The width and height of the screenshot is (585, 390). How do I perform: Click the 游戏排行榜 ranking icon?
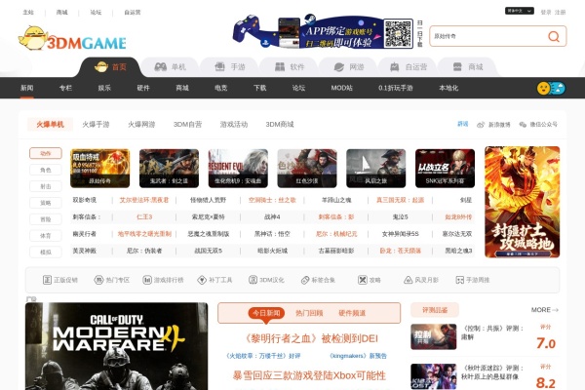[163, 280]
